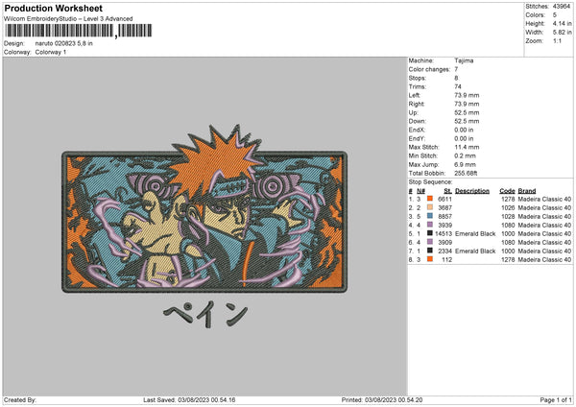The width and height of the screenshot is (576, 407).
Task: Click the orange swatch beside stitch count 6611
Action: 430,199
